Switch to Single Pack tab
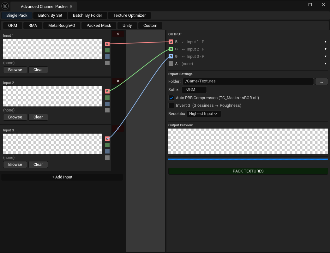The width and height of the screenshot is (330, 253). [17, 15]
